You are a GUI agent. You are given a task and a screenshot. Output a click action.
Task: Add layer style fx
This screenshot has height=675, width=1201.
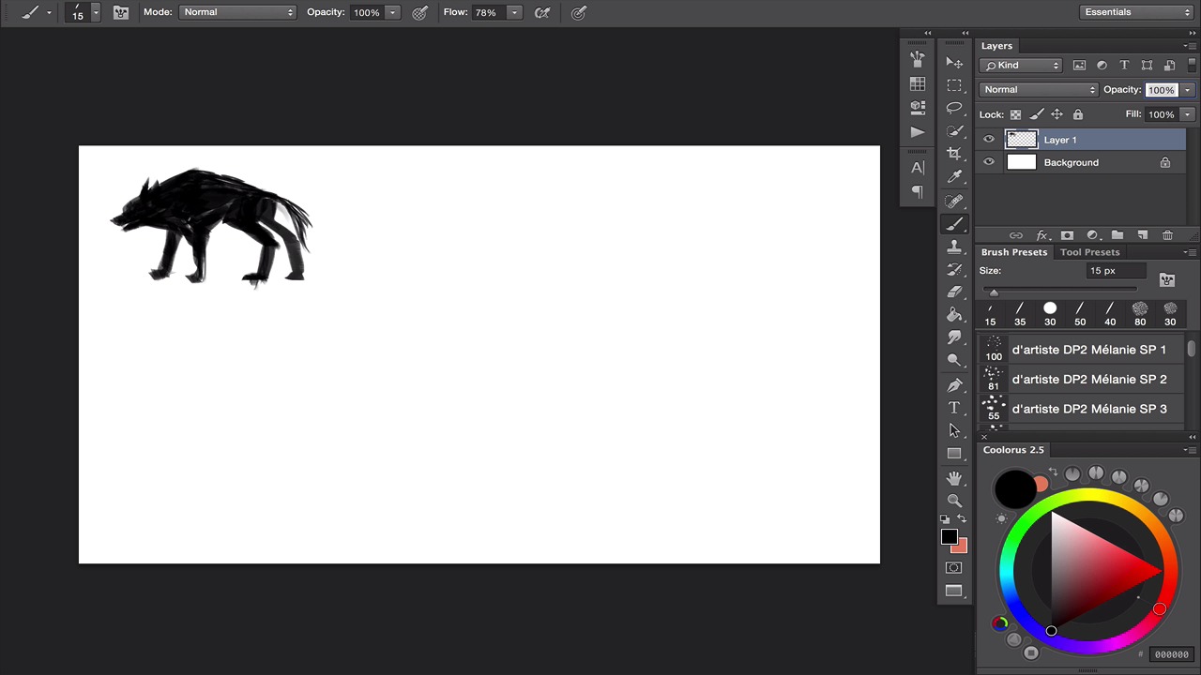point(1041,235)
